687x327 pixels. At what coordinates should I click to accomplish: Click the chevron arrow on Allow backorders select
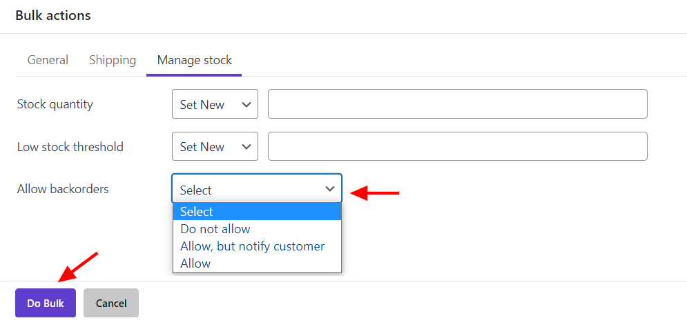pos(329,189)
